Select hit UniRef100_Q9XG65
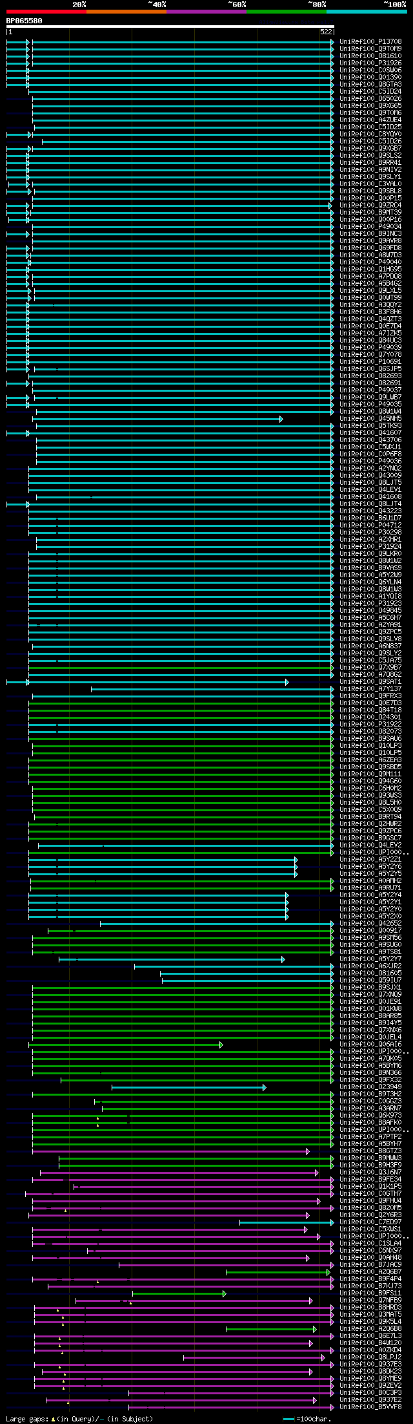 point(370,106)
